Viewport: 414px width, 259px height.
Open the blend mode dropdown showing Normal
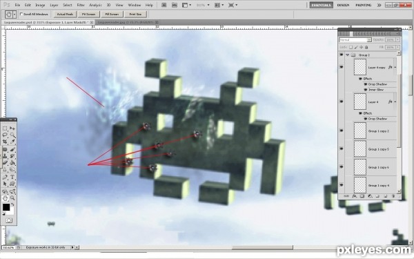click(x=355, y=40)
